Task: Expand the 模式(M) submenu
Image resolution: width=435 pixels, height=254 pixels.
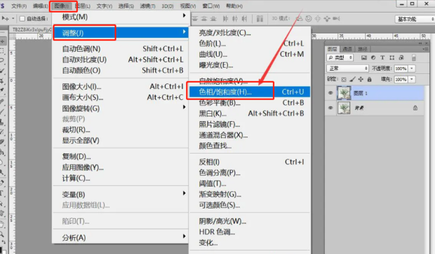Action: point(121,17)
